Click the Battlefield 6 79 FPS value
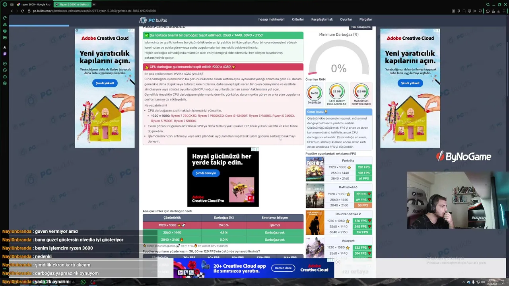Viewport: 509px width, 286px height. point(363,194)
